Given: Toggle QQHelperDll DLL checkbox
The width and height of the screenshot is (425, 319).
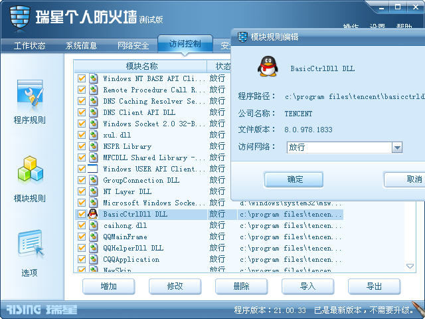Looking at the screenshot, I should coord(82,248).
